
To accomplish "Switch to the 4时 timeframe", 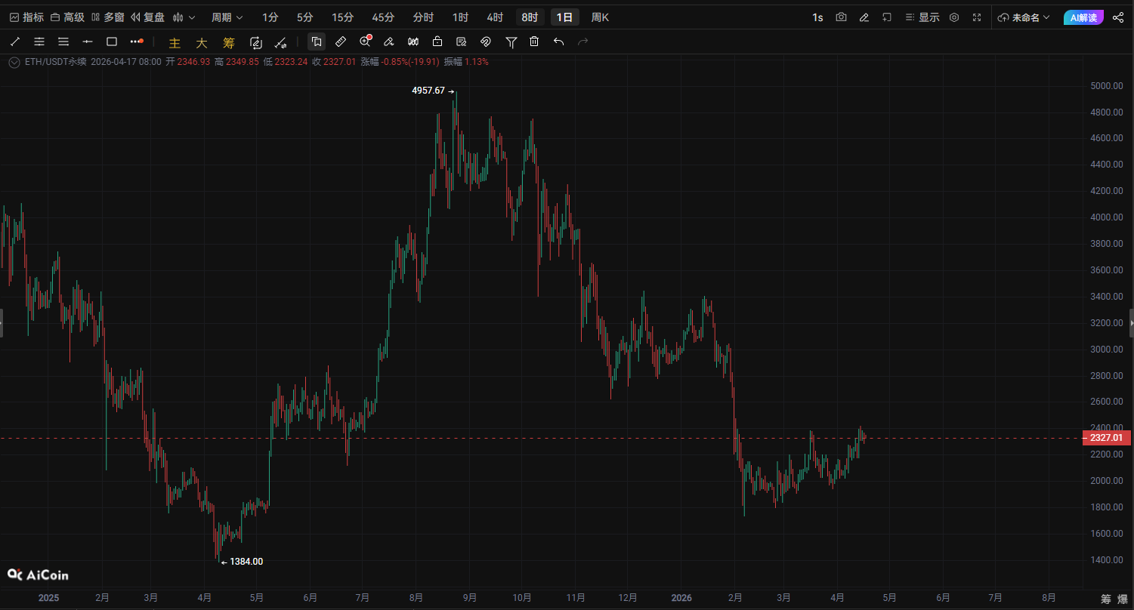I will pyautogui.click(x=495, y=17).
